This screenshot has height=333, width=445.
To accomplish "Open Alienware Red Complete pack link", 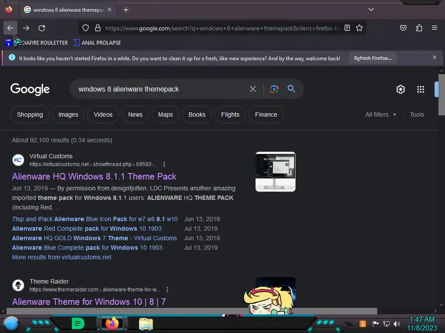I will [87, 229].
